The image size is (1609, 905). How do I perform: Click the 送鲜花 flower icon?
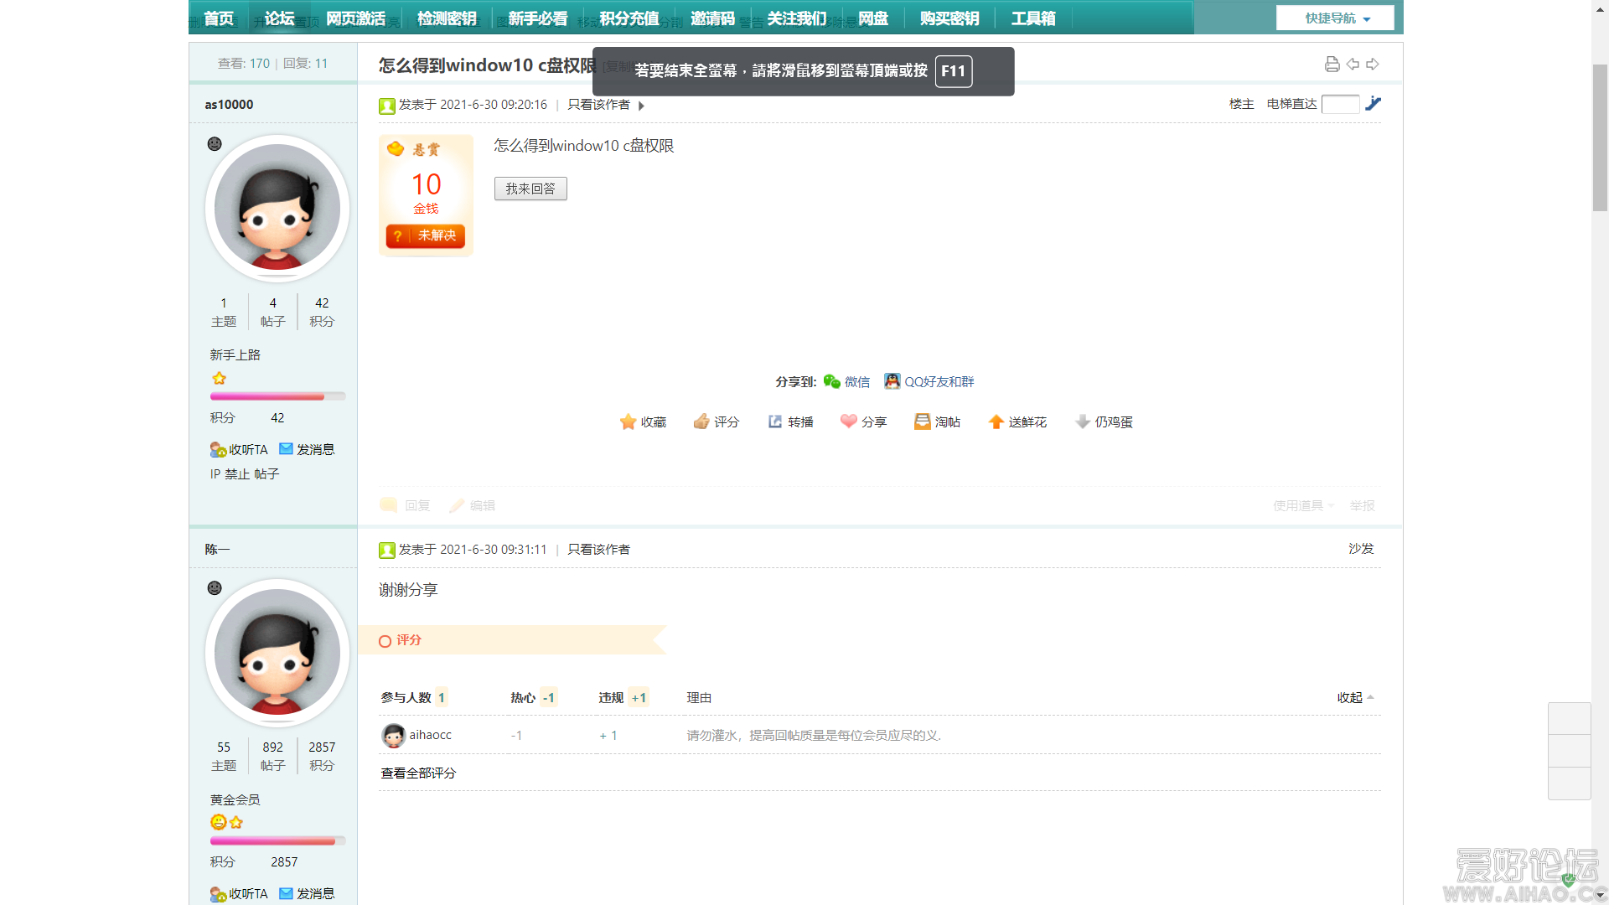coord(996,421)
